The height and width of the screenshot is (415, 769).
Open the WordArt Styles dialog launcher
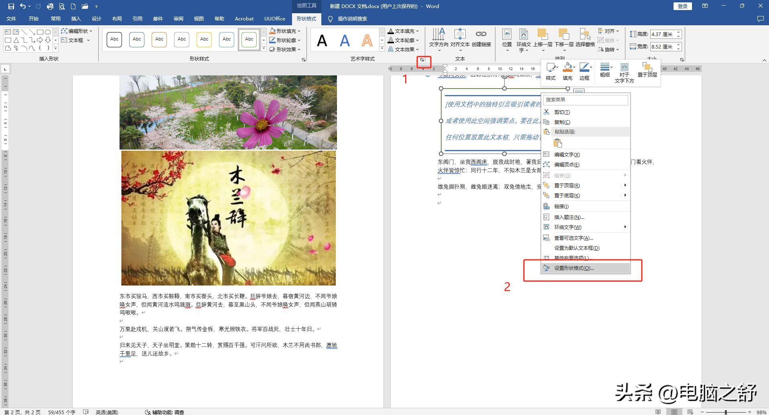click(422, 60)
